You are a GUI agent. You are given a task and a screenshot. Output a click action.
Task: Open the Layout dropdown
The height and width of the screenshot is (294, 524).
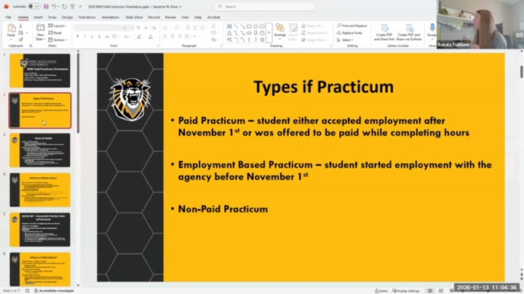click(59, 25)
